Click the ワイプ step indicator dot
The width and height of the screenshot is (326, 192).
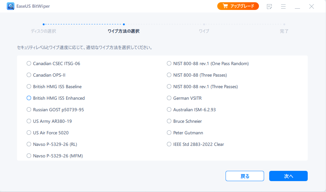204,24
